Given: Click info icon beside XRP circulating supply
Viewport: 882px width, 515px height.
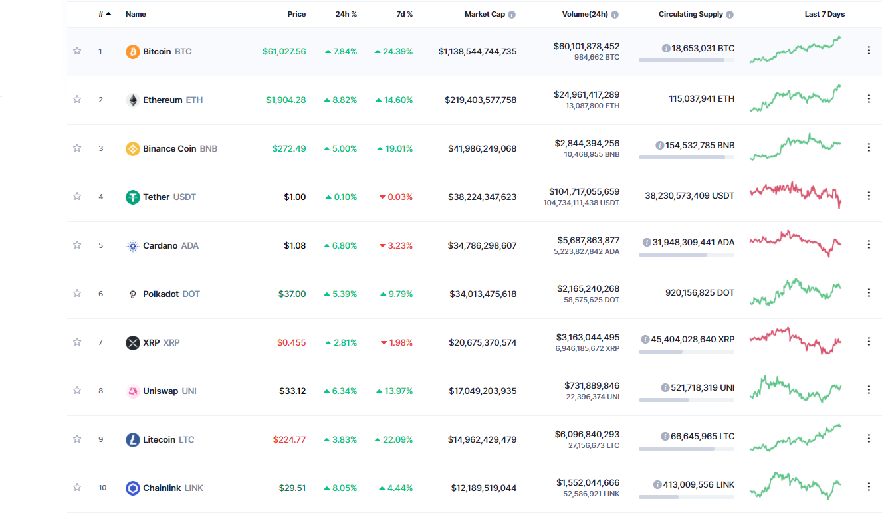Looking at the screenshot, I should pyautogui.click(x=645, y=339).
